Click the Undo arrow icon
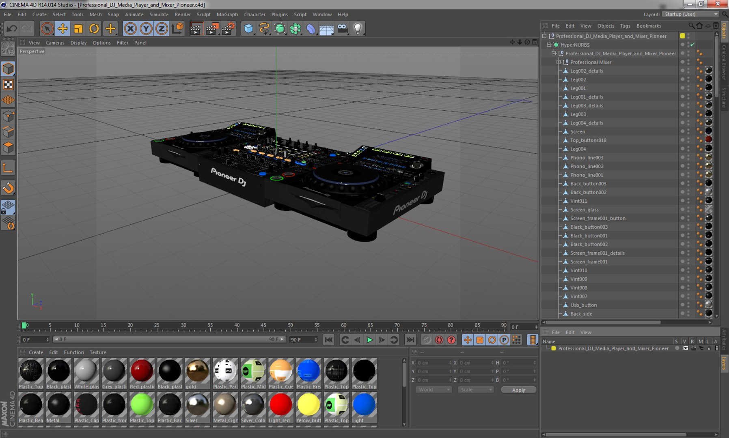 point(12,28)
